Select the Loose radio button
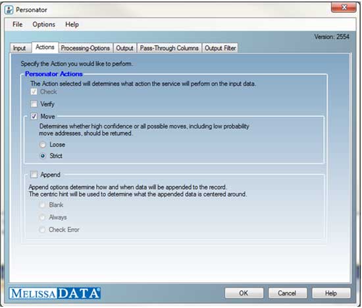This screenshot has height=308, width=362. coord(43,144)
